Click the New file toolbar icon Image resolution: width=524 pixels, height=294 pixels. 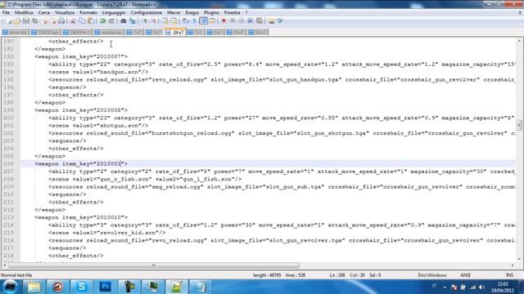click(9, 21)
